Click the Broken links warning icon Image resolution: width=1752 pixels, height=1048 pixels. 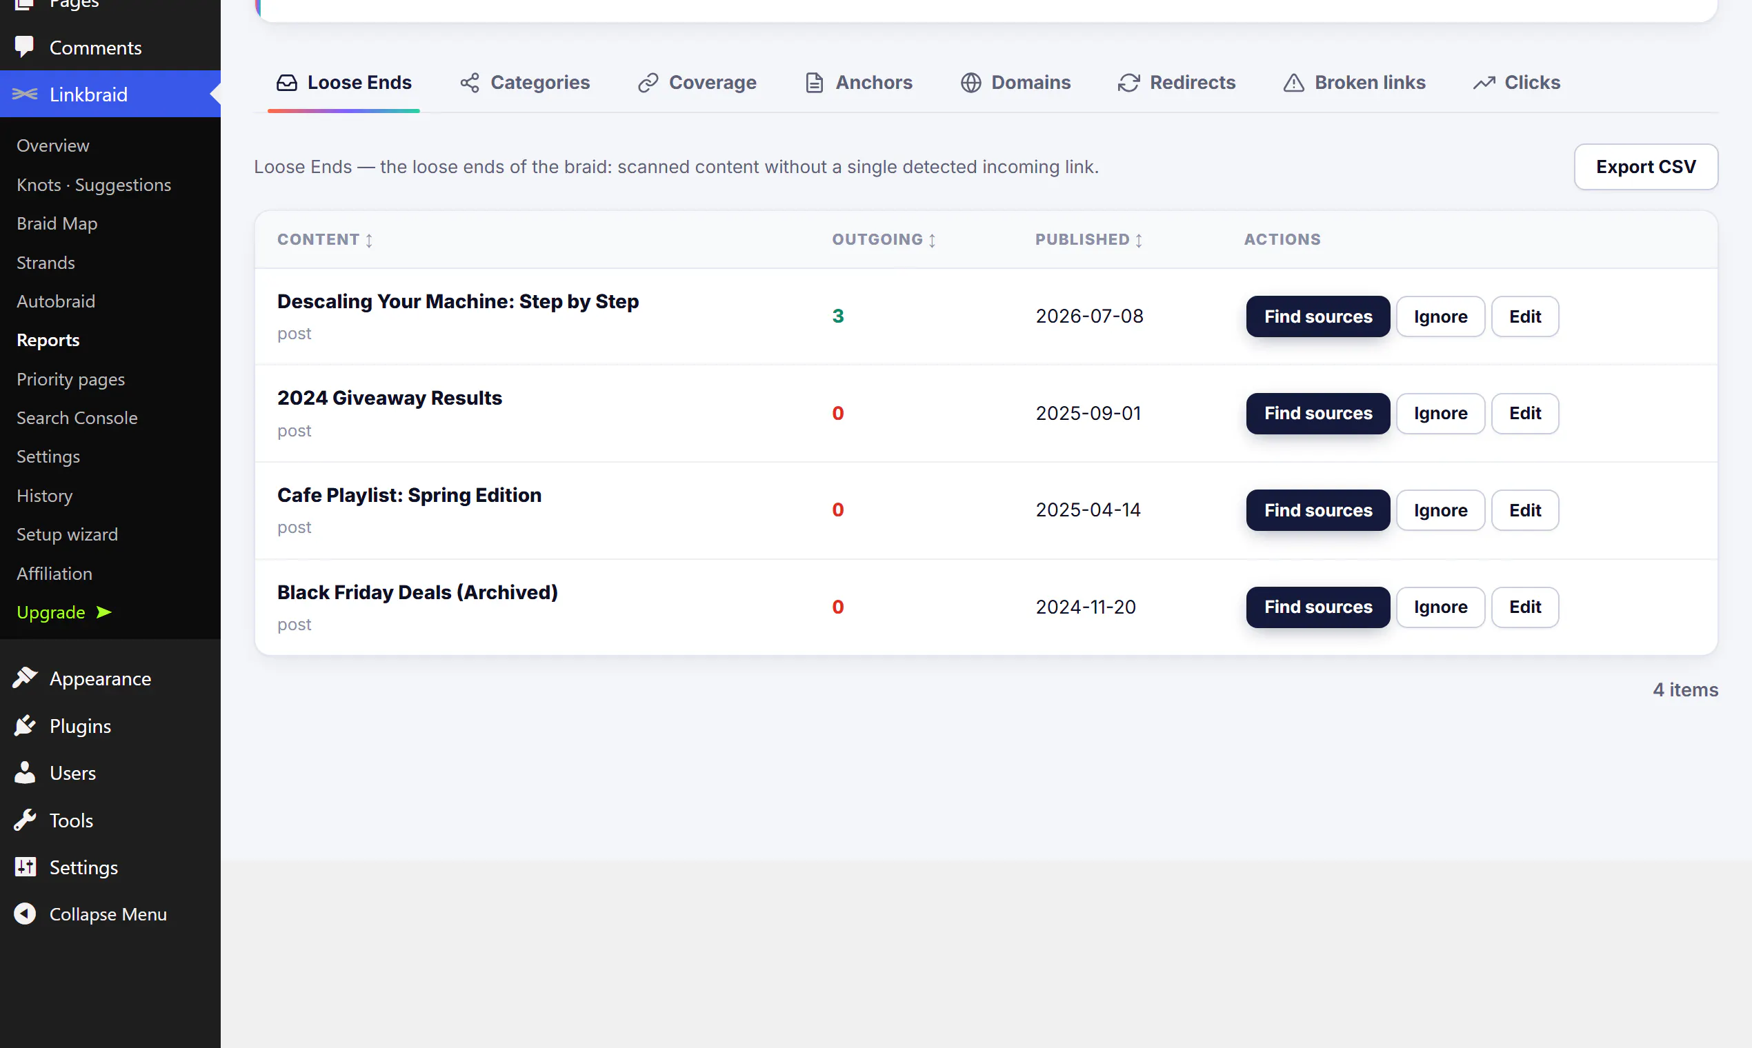tap(1293, 83)
